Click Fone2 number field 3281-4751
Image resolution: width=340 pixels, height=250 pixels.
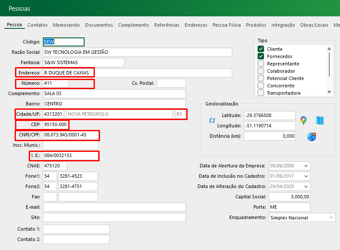(x=78, y=186)
